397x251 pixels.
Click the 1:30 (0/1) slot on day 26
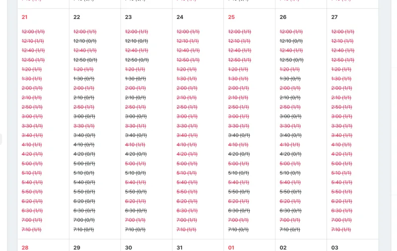click(290, 79)
